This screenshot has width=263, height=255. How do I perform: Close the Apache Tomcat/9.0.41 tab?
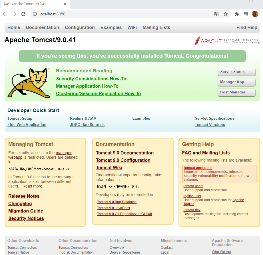(65, 4)
